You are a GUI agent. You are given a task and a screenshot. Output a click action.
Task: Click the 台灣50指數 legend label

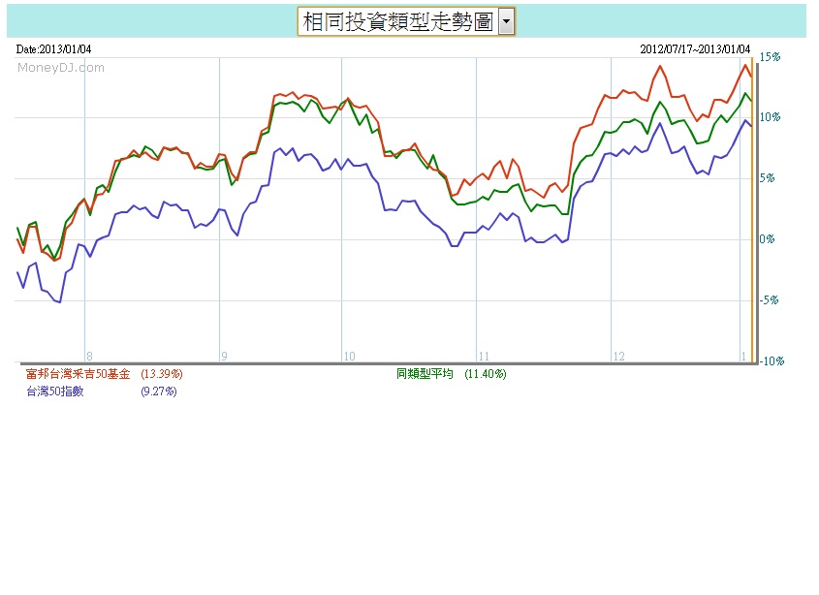click(55, 391)
